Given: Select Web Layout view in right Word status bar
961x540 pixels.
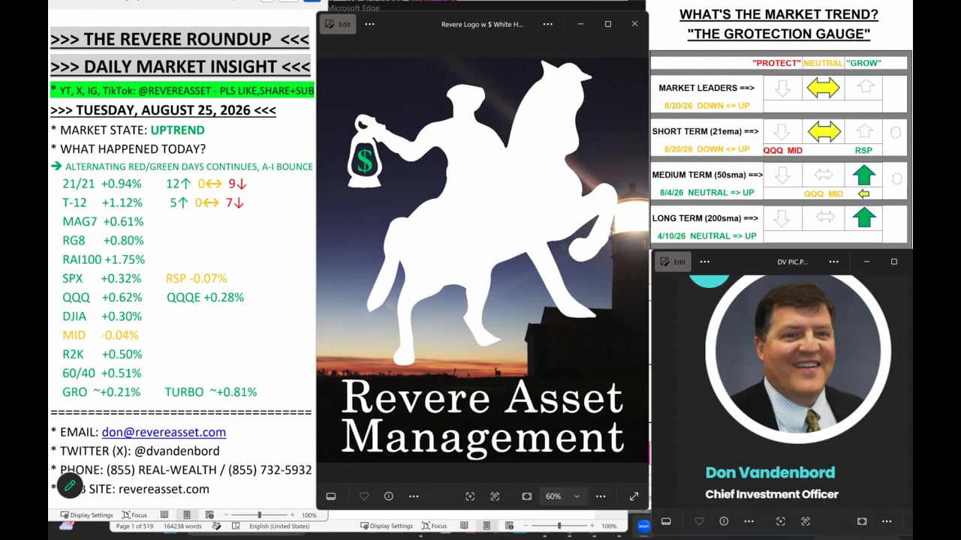Looking at the screenshot, I should point(509,526).
